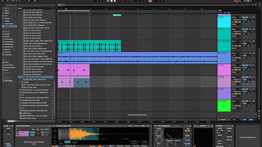Open Packs under Places
Viewport: 262px width, 147px height.
7,62
